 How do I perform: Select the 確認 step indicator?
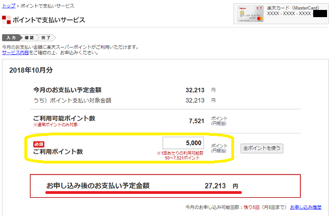29,38
